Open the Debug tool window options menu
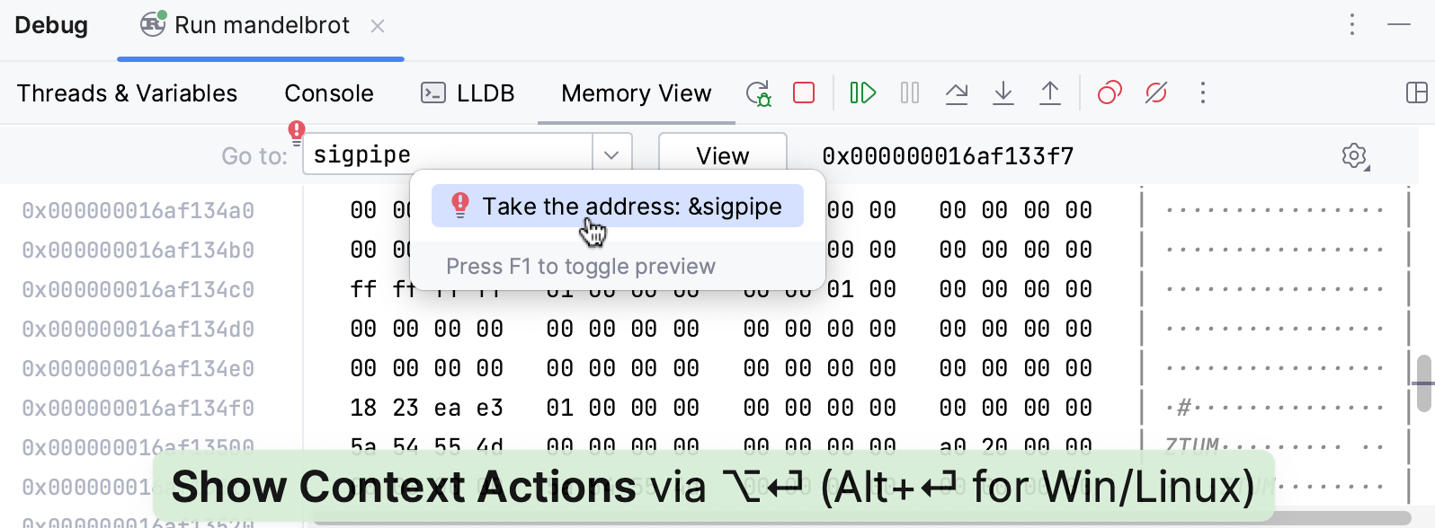The height and width of the screenshot is (528, 1435). (1352, 25)
